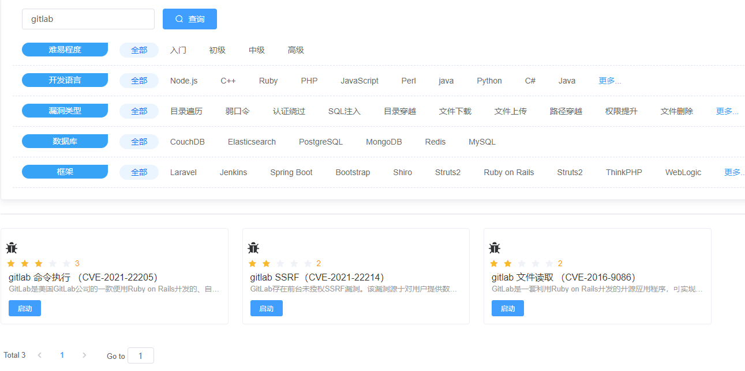The width and height of the screenshot is (745, 371).
Task: Select 全部 in the 数据库 row
Action: pos(139,142)
